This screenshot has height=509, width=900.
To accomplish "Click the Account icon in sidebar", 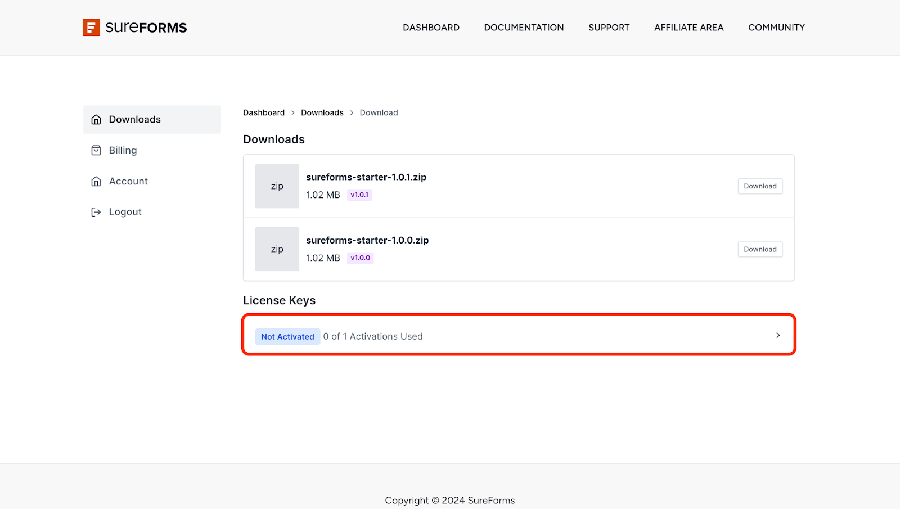I will point(96,182).
